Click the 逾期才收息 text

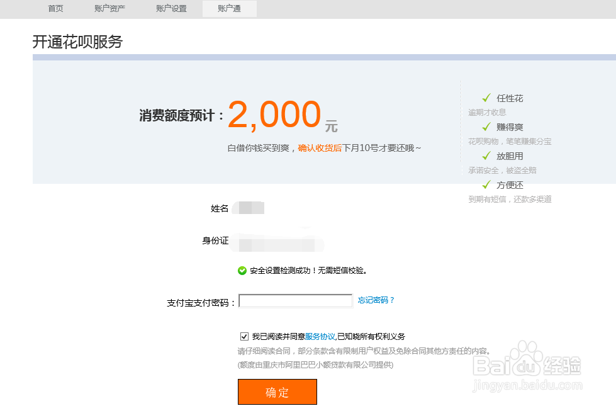click(487, 113)
